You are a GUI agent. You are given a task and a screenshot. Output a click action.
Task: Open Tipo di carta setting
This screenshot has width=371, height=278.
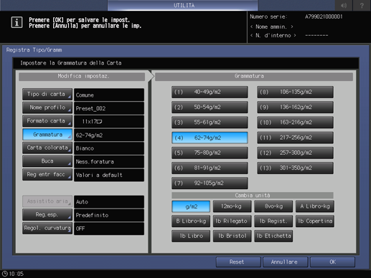(47, 94)
